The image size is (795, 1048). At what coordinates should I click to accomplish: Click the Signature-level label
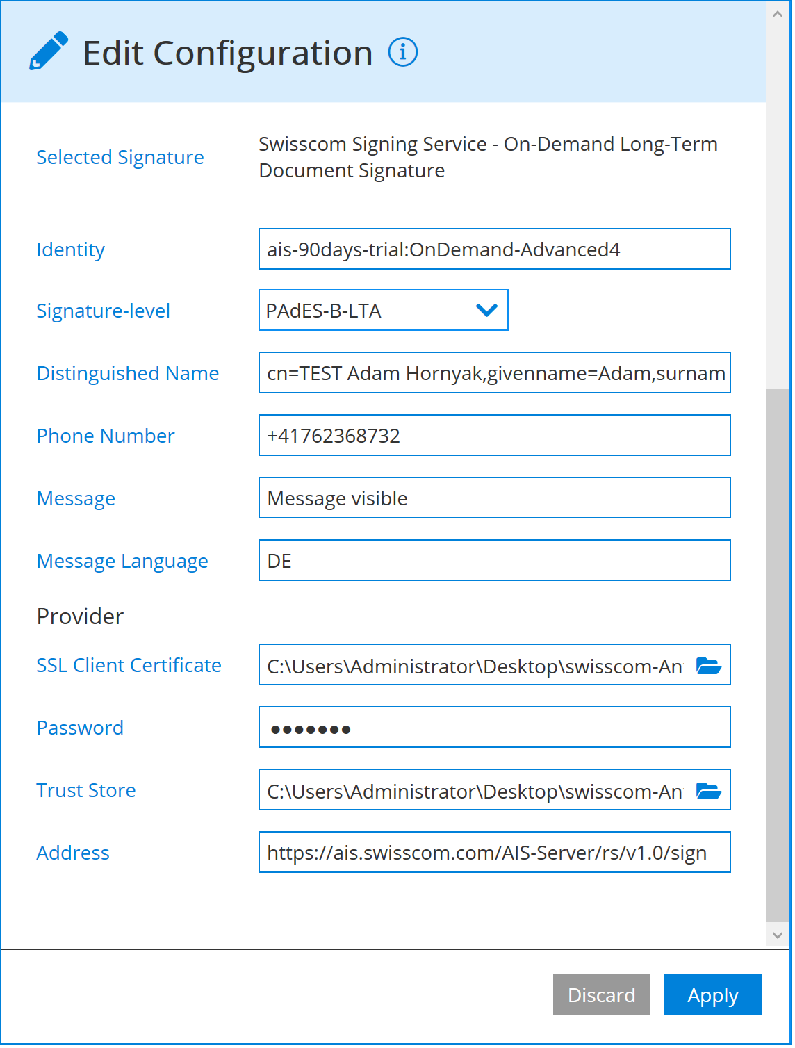coord(103,311)
